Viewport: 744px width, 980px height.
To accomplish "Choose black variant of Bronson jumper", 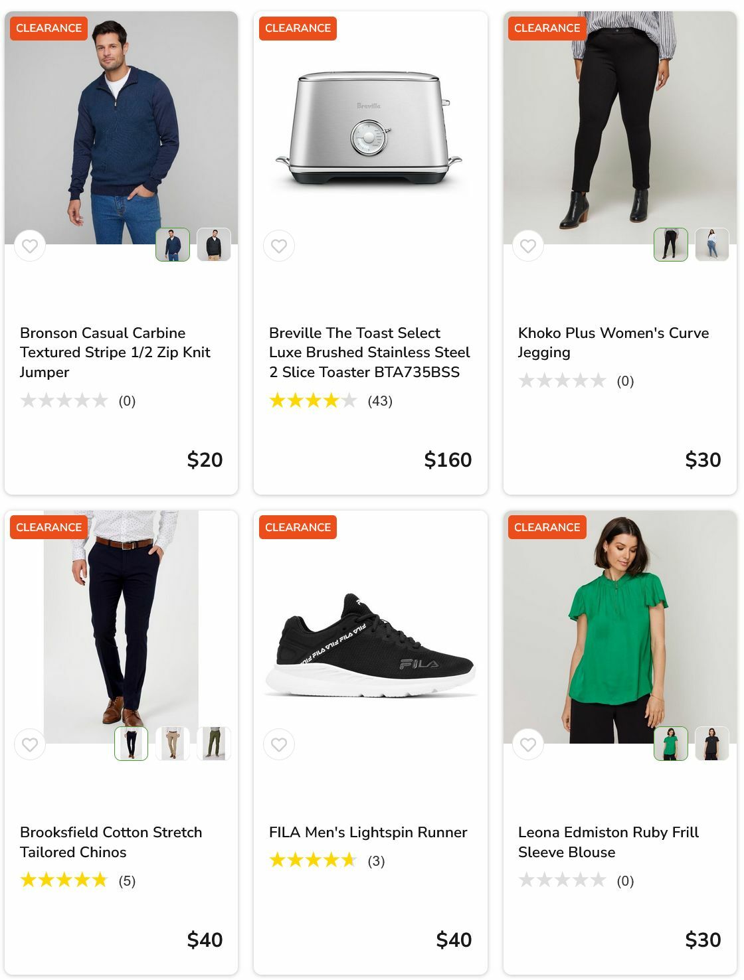I will point(214,244).
